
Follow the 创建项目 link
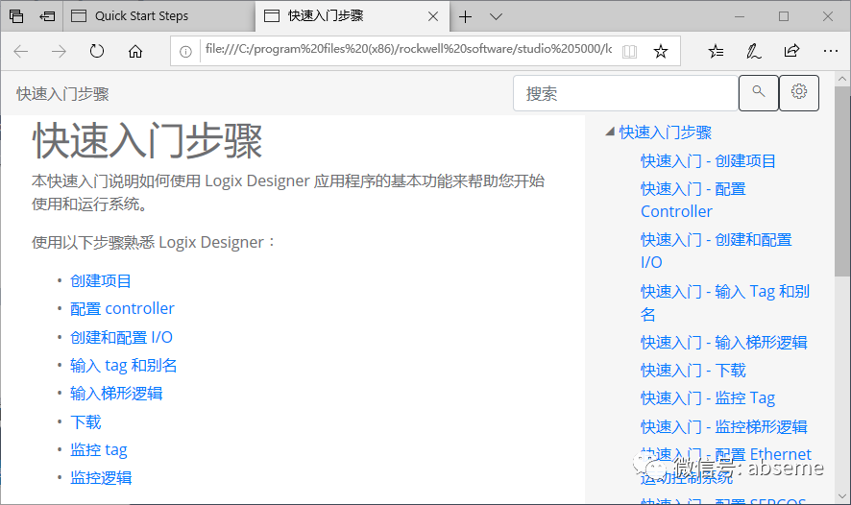(x=101, y=281)
